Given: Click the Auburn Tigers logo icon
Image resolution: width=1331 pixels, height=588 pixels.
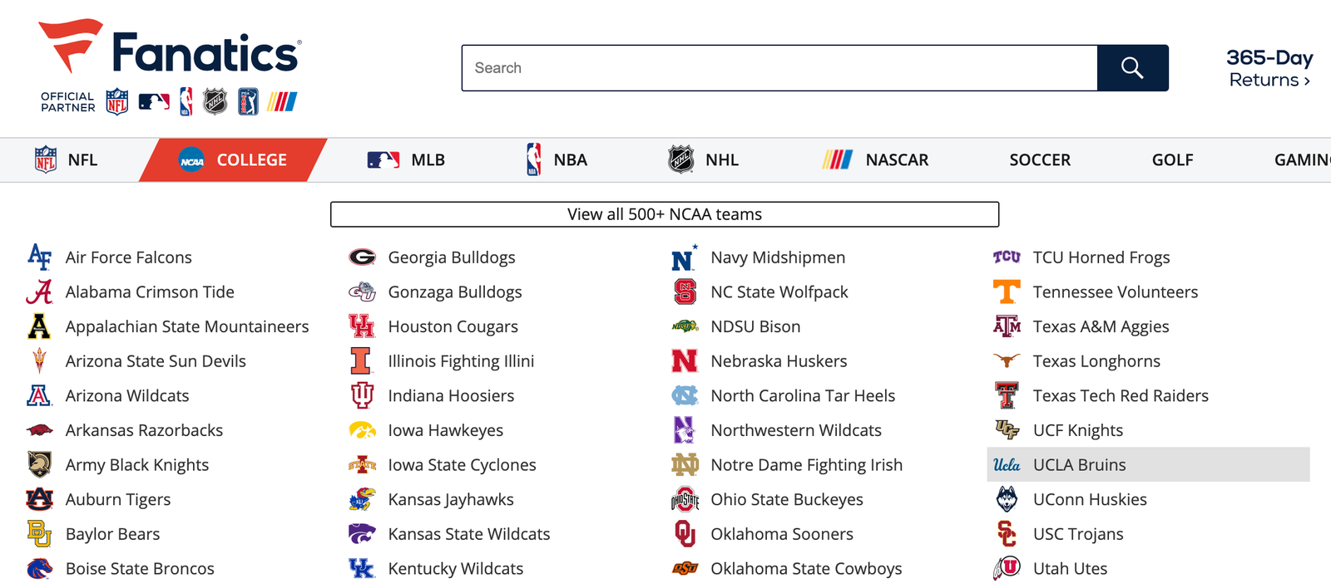Looking at the screenshot, I should [x=39, y=499].
